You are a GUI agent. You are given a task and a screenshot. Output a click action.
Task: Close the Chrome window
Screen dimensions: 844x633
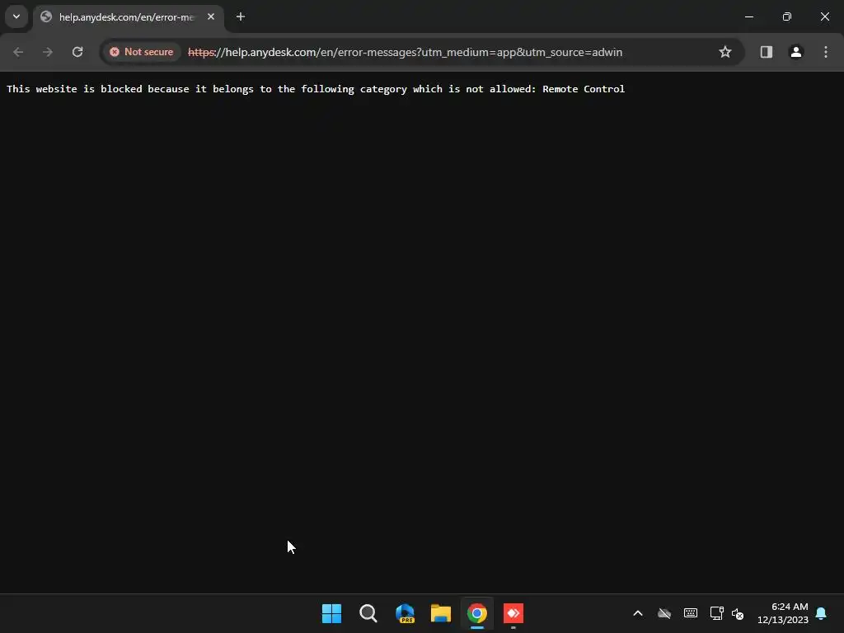tap(824, 16)
